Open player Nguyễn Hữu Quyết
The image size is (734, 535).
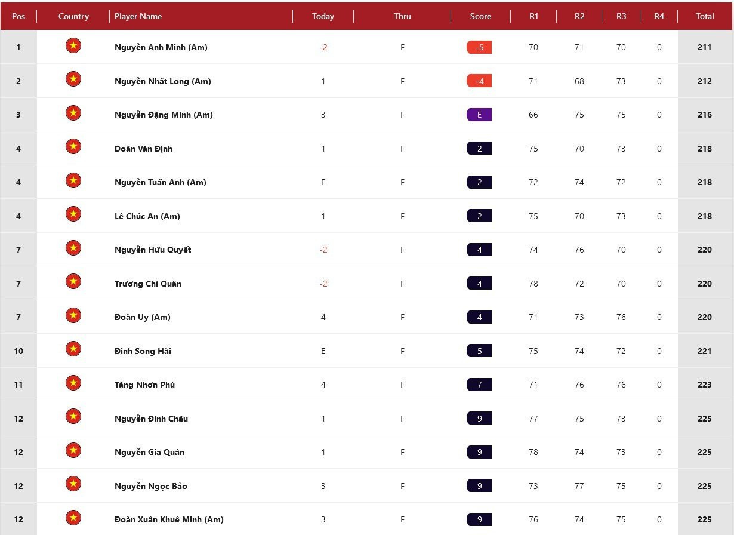[x=153, y=250]
